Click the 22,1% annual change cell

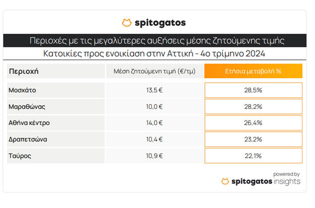[x=253, y=156]
